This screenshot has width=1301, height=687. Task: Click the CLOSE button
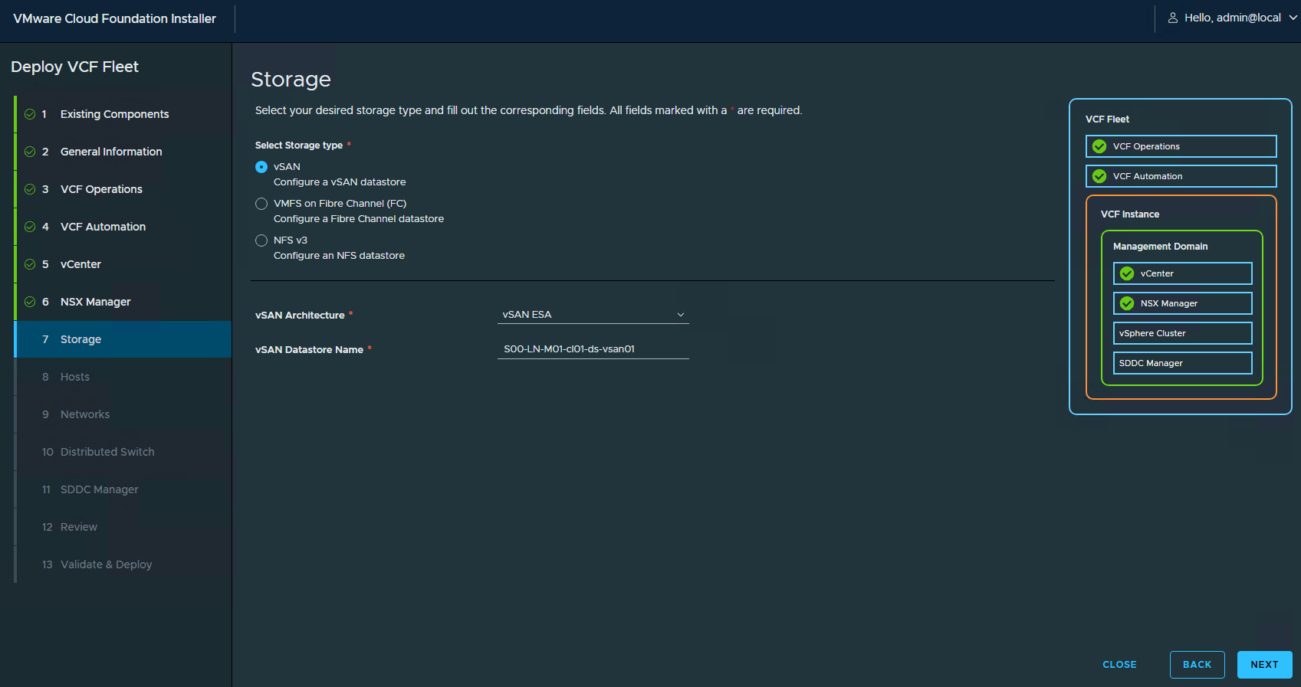coord(1119,665)
